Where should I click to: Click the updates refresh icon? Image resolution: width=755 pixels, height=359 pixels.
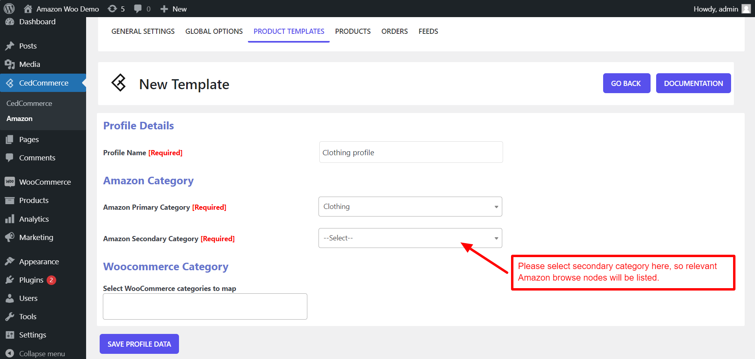(x=112, y=9)
